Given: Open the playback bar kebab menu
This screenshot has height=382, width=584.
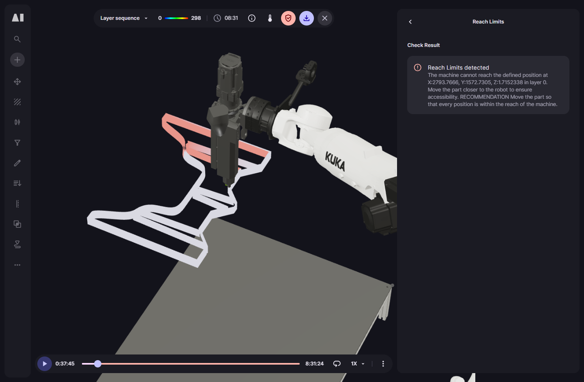Looking at the screenshot, I should (383, 364).
